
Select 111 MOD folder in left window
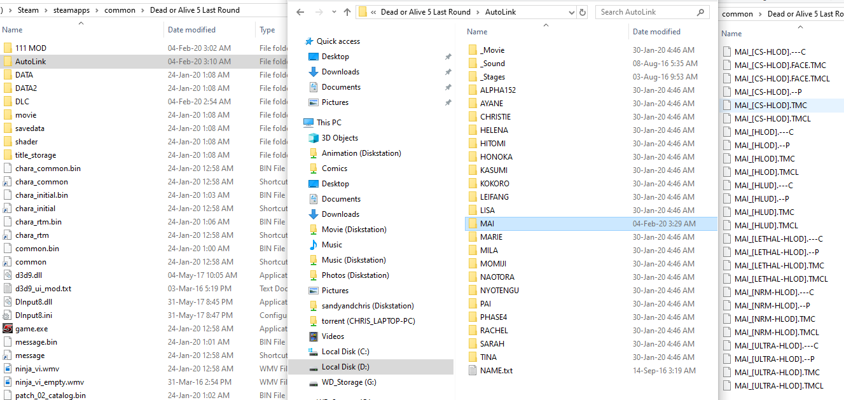(31, 48)
